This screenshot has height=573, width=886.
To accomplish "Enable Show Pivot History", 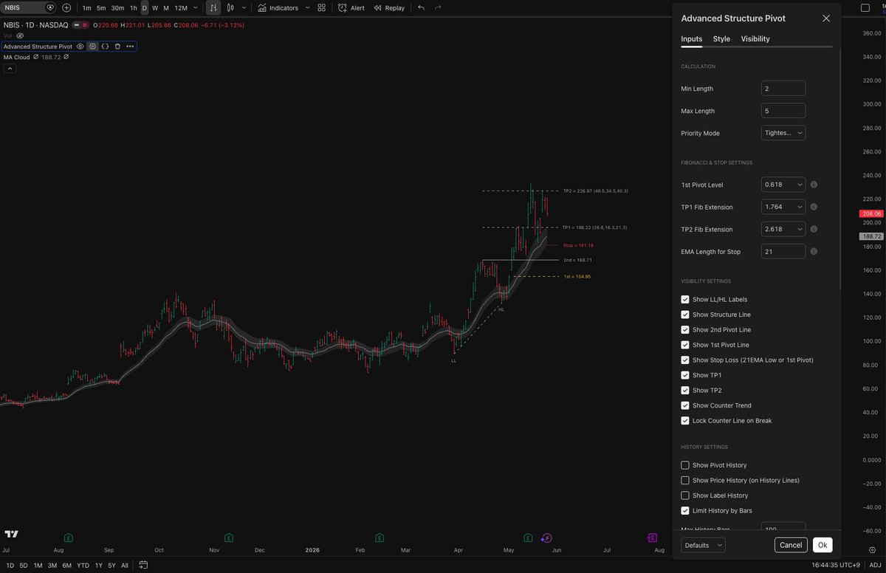I will coord(684,465).
